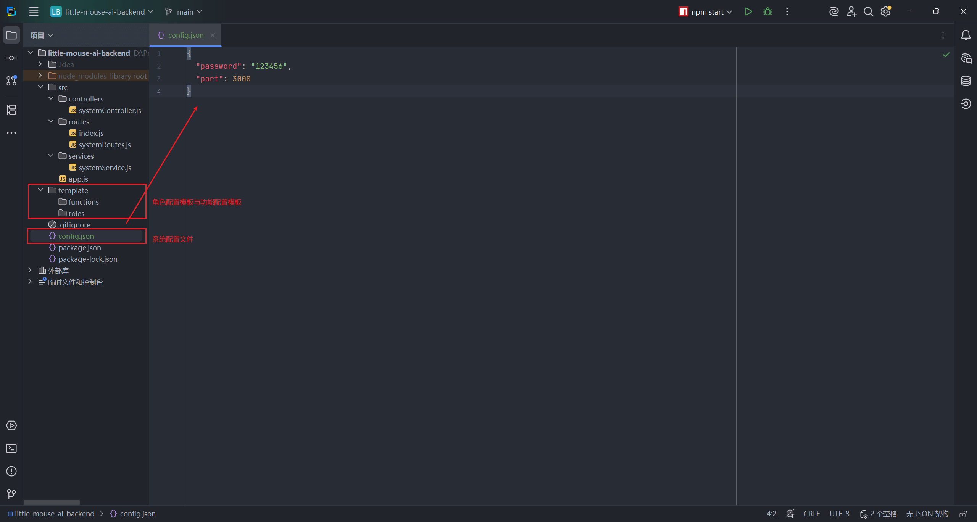Run the npm start configuration

[x=748, y=11]
